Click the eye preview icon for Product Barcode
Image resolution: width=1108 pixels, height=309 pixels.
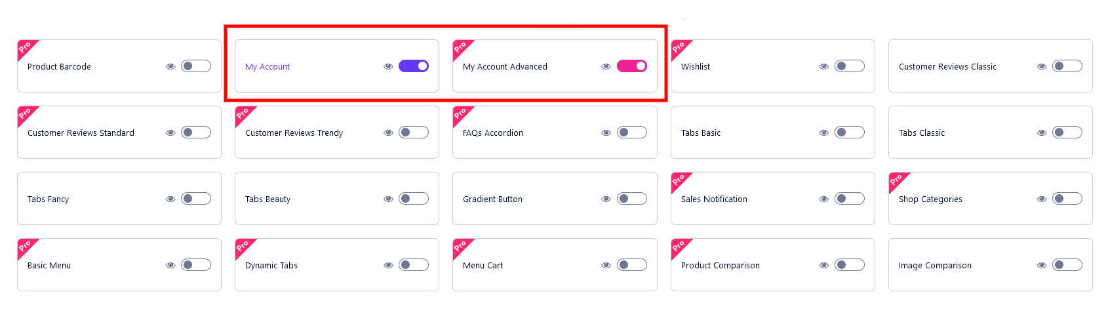coord(170,66)
